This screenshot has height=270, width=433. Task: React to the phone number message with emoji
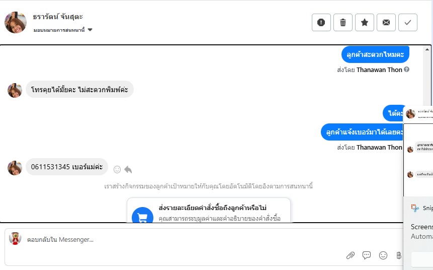pyautogui.click(x=117, y=169)
